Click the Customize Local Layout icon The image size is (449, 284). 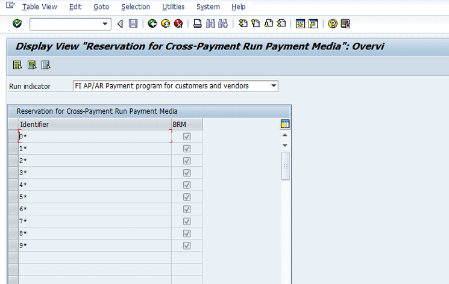click(345, 23)
